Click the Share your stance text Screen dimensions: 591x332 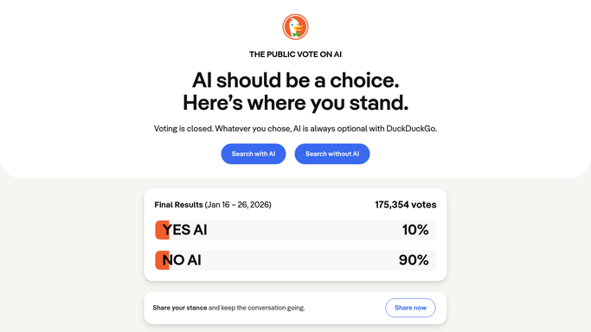click(x=180, y=308)
